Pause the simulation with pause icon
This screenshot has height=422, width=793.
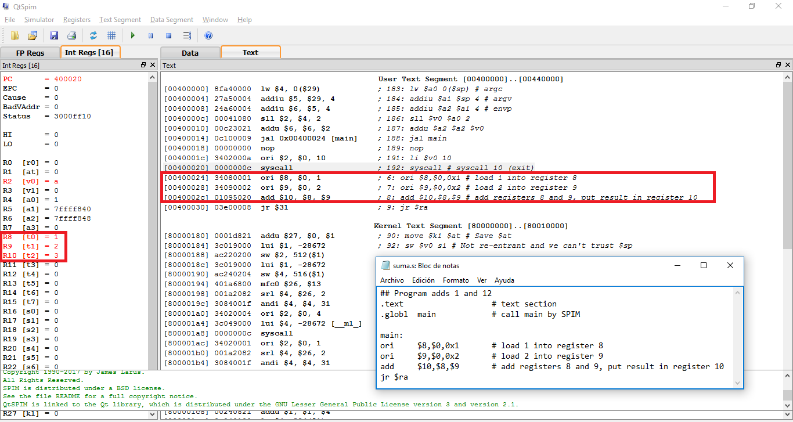[151, 35]
